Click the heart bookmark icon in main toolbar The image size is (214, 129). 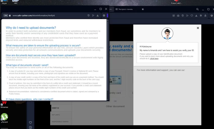pyautogui.click(x=192, y=16)
